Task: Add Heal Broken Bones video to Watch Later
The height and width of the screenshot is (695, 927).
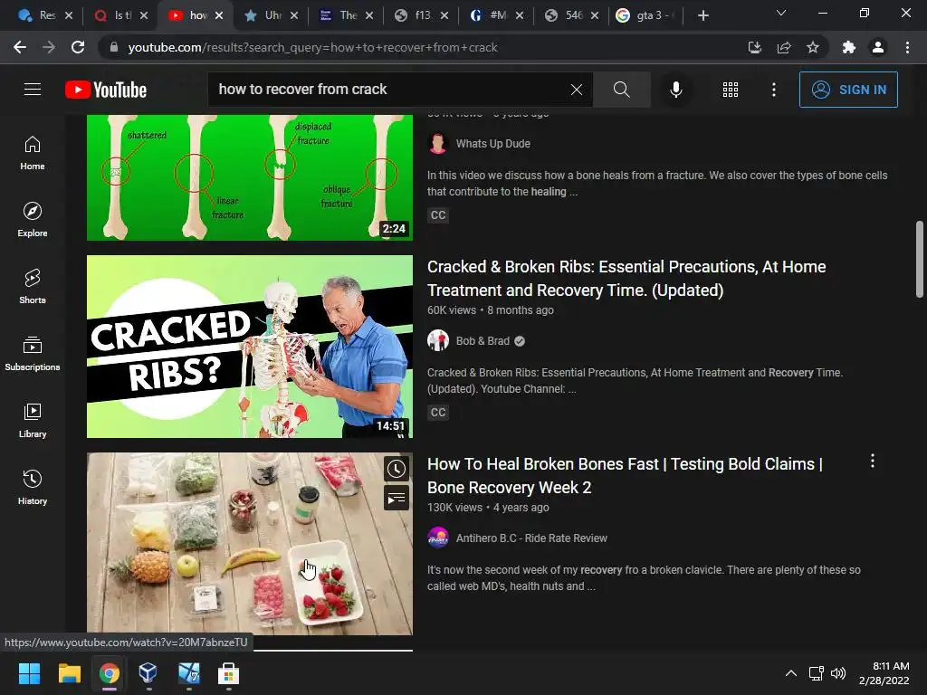Action: (x=397, y=469)
